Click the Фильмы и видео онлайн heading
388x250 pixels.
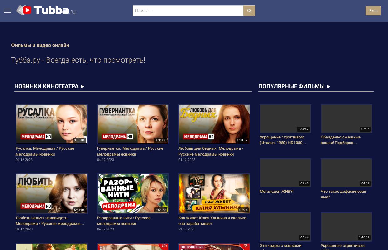coord(40,45)
